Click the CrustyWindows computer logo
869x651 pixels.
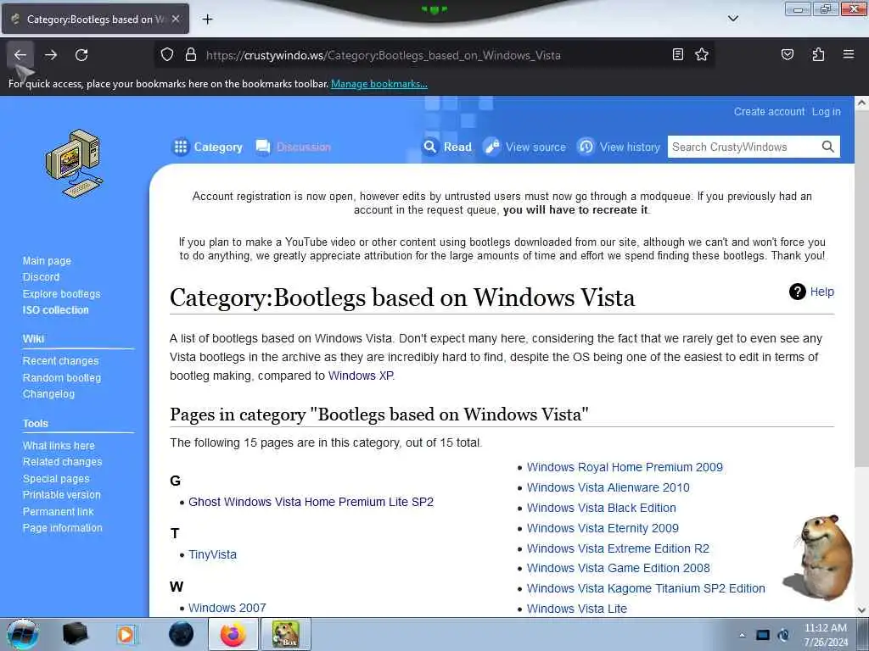75,164
